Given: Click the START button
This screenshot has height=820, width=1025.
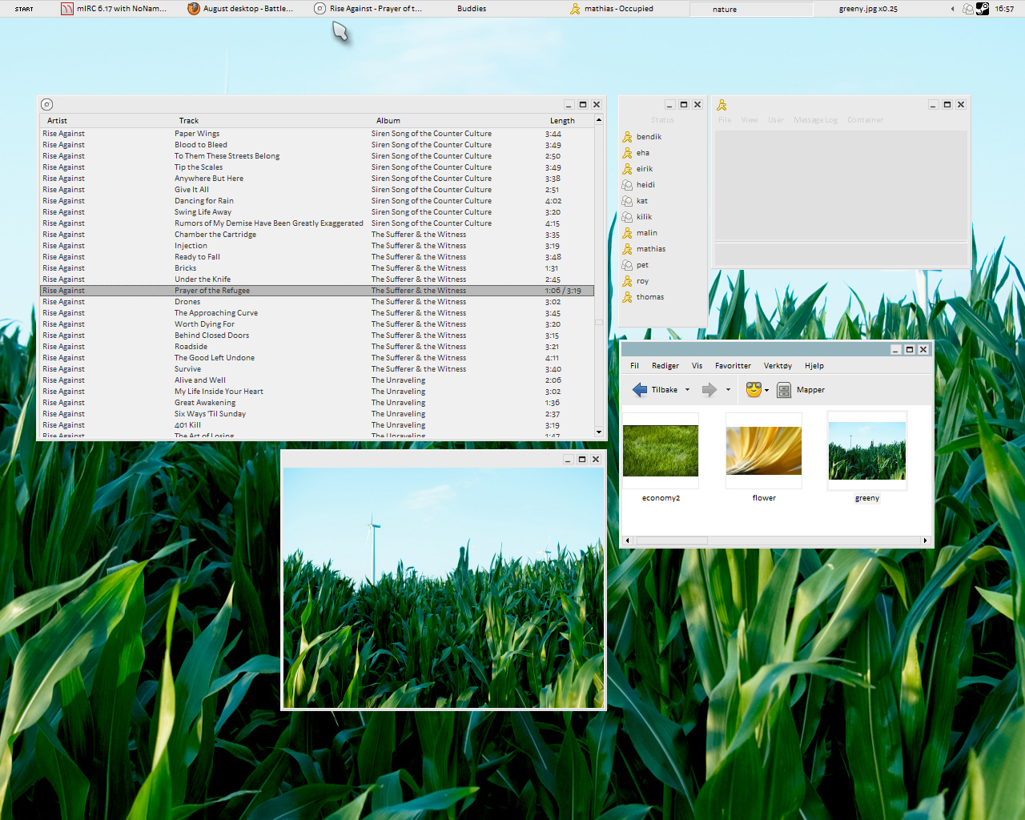Looking at the screenshot, I should [x=24, y=9].
